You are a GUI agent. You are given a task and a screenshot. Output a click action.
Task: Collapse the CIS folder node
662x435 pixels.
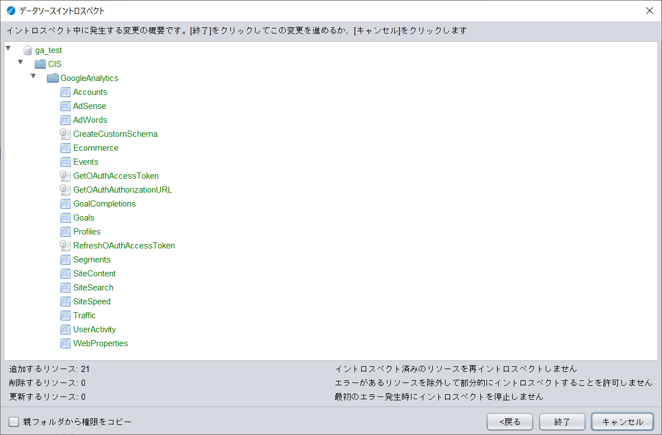(x=20, y=62)
